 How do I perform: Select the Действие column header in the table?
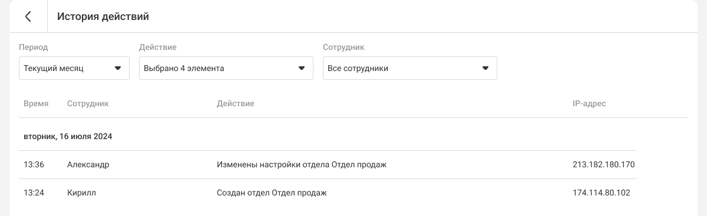[236, 103]
